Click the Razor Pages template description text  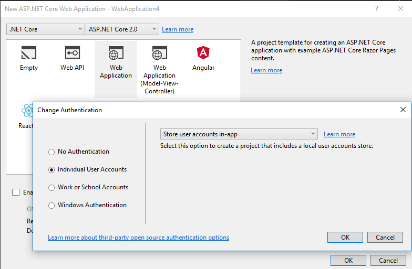(x=324, y=50)
